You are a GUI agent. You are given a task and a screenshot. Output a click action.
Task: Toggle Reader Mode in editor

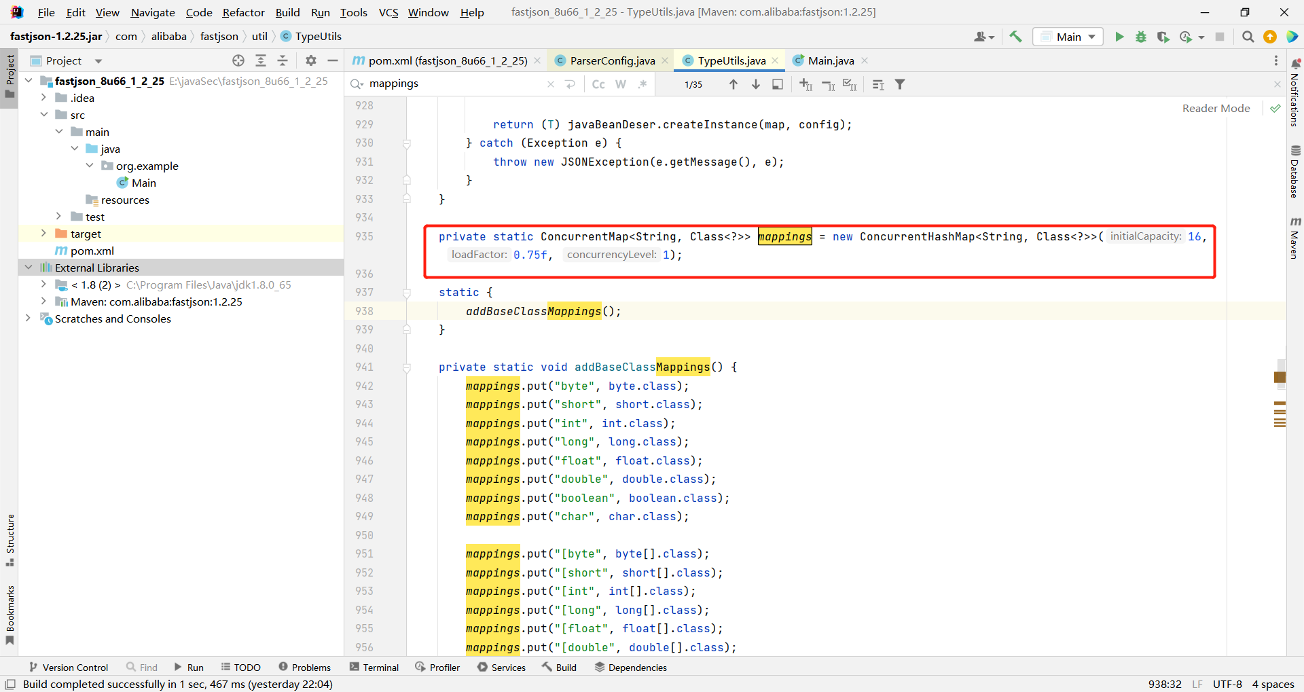(x=1216, y=108)
